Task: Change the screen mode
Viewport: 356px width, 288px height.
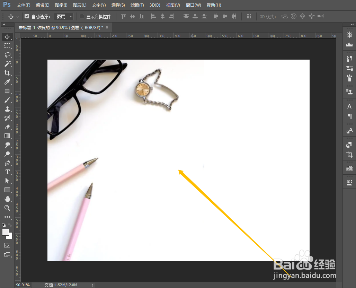Action: coord(7,254)
